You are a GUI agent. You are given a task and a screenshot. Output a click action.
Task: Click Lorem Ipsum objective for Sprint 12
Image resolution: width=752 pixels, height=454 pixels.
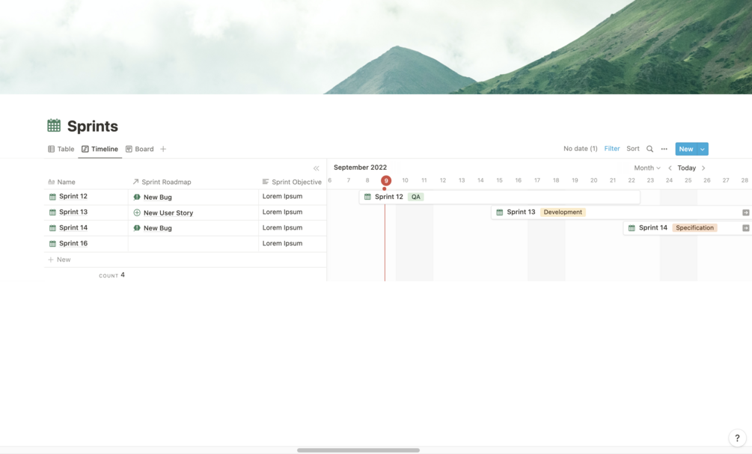282,196
